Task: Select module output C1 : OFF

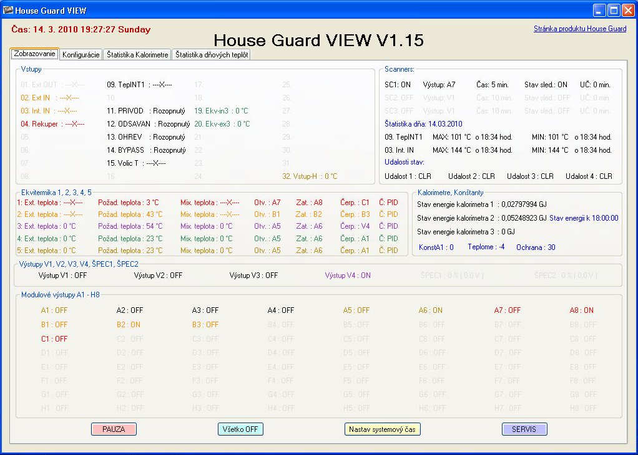Action: (x=54, y=339)
